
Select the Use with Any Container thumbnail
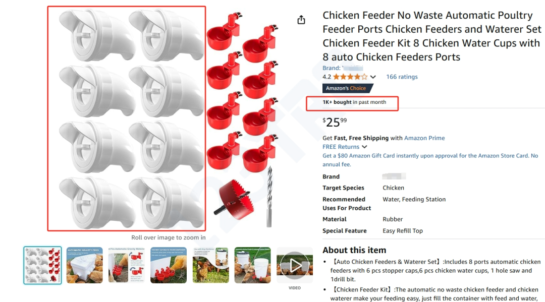point(210,265)
